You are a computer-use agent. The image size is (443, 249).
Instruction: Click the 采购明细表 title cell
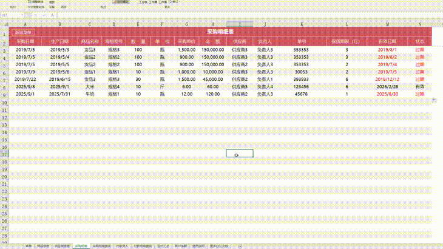(220, 32)
